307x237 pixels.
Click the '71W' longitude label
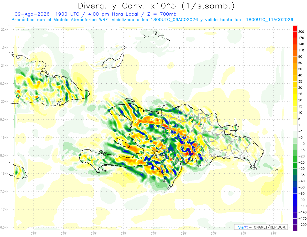(x=183, y=233)
